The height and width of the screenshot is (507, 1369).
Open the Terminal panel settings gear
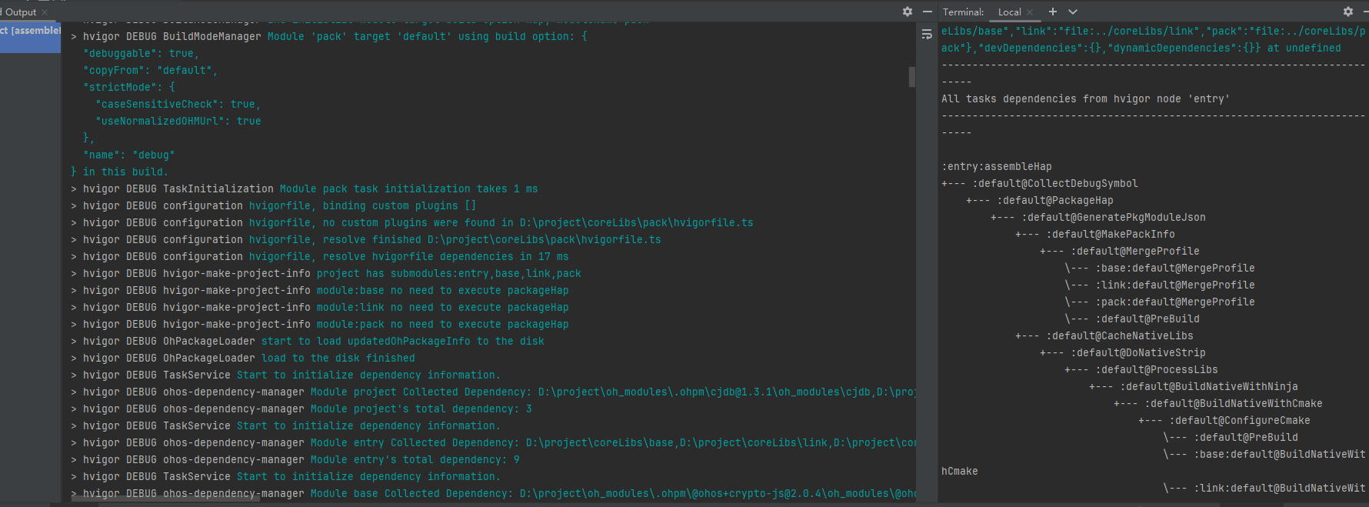pyautogui.click(x=1347, y=12)
